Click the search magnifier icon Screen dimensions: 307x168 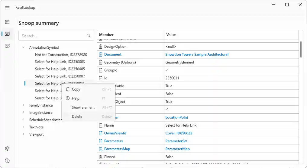tap(89, 36)
